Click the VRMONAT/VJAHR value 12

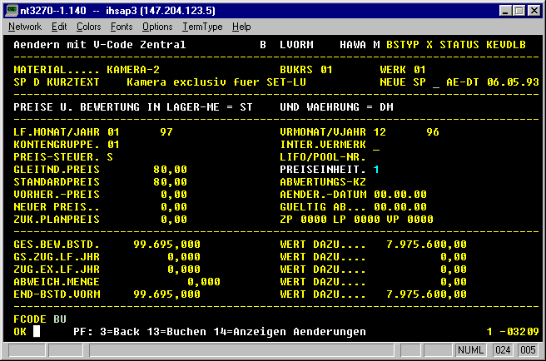pos(380,132)
